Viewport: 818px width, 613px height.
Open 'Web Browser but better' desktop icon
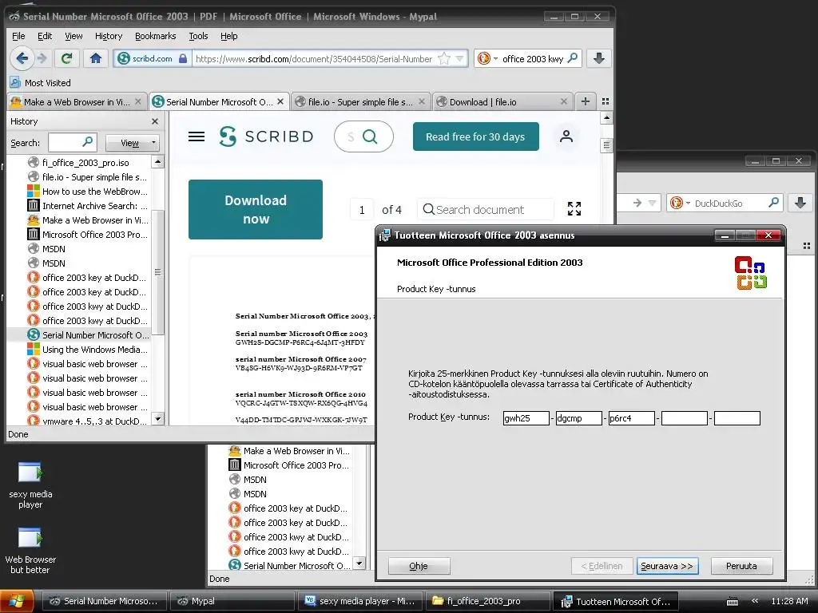[30, 551]
